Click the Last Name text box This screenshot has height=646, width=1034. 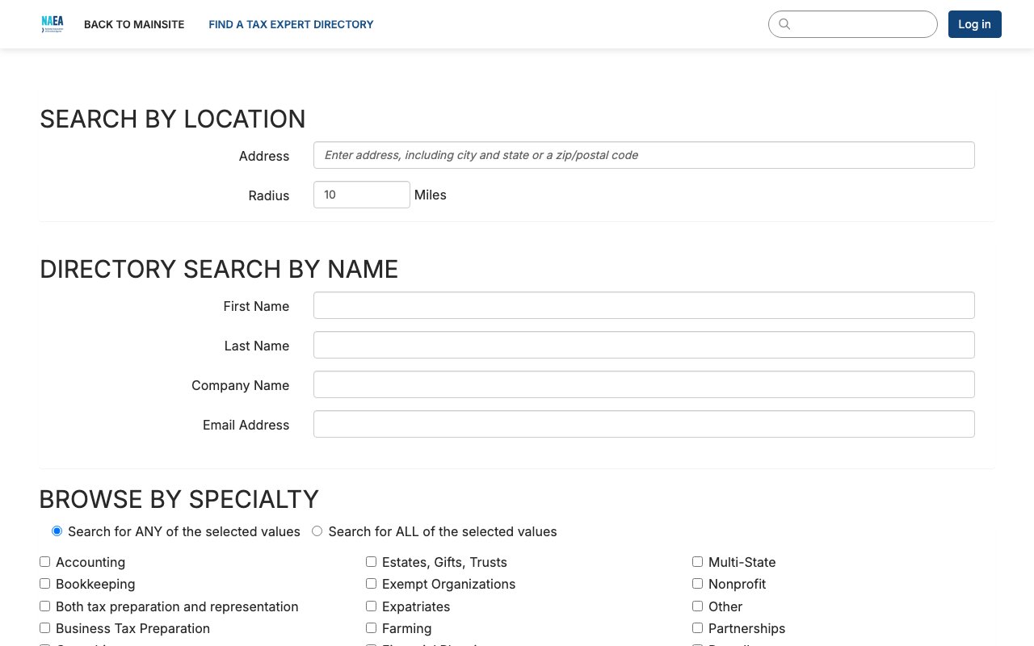tap(644, 345)
